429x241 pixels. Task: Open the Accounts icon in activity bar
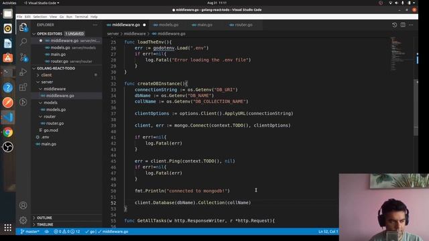tap(23, 206)
